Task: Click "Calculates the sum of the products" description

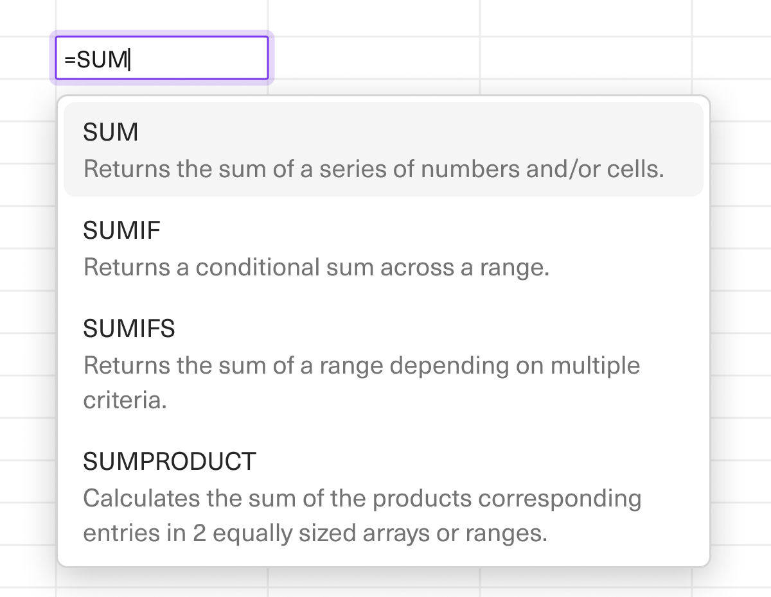Action: (x=362, y=499)
